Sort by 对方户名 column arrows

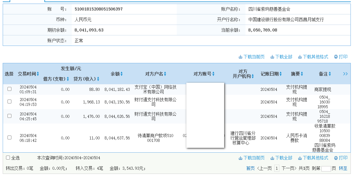pos(165,74)
